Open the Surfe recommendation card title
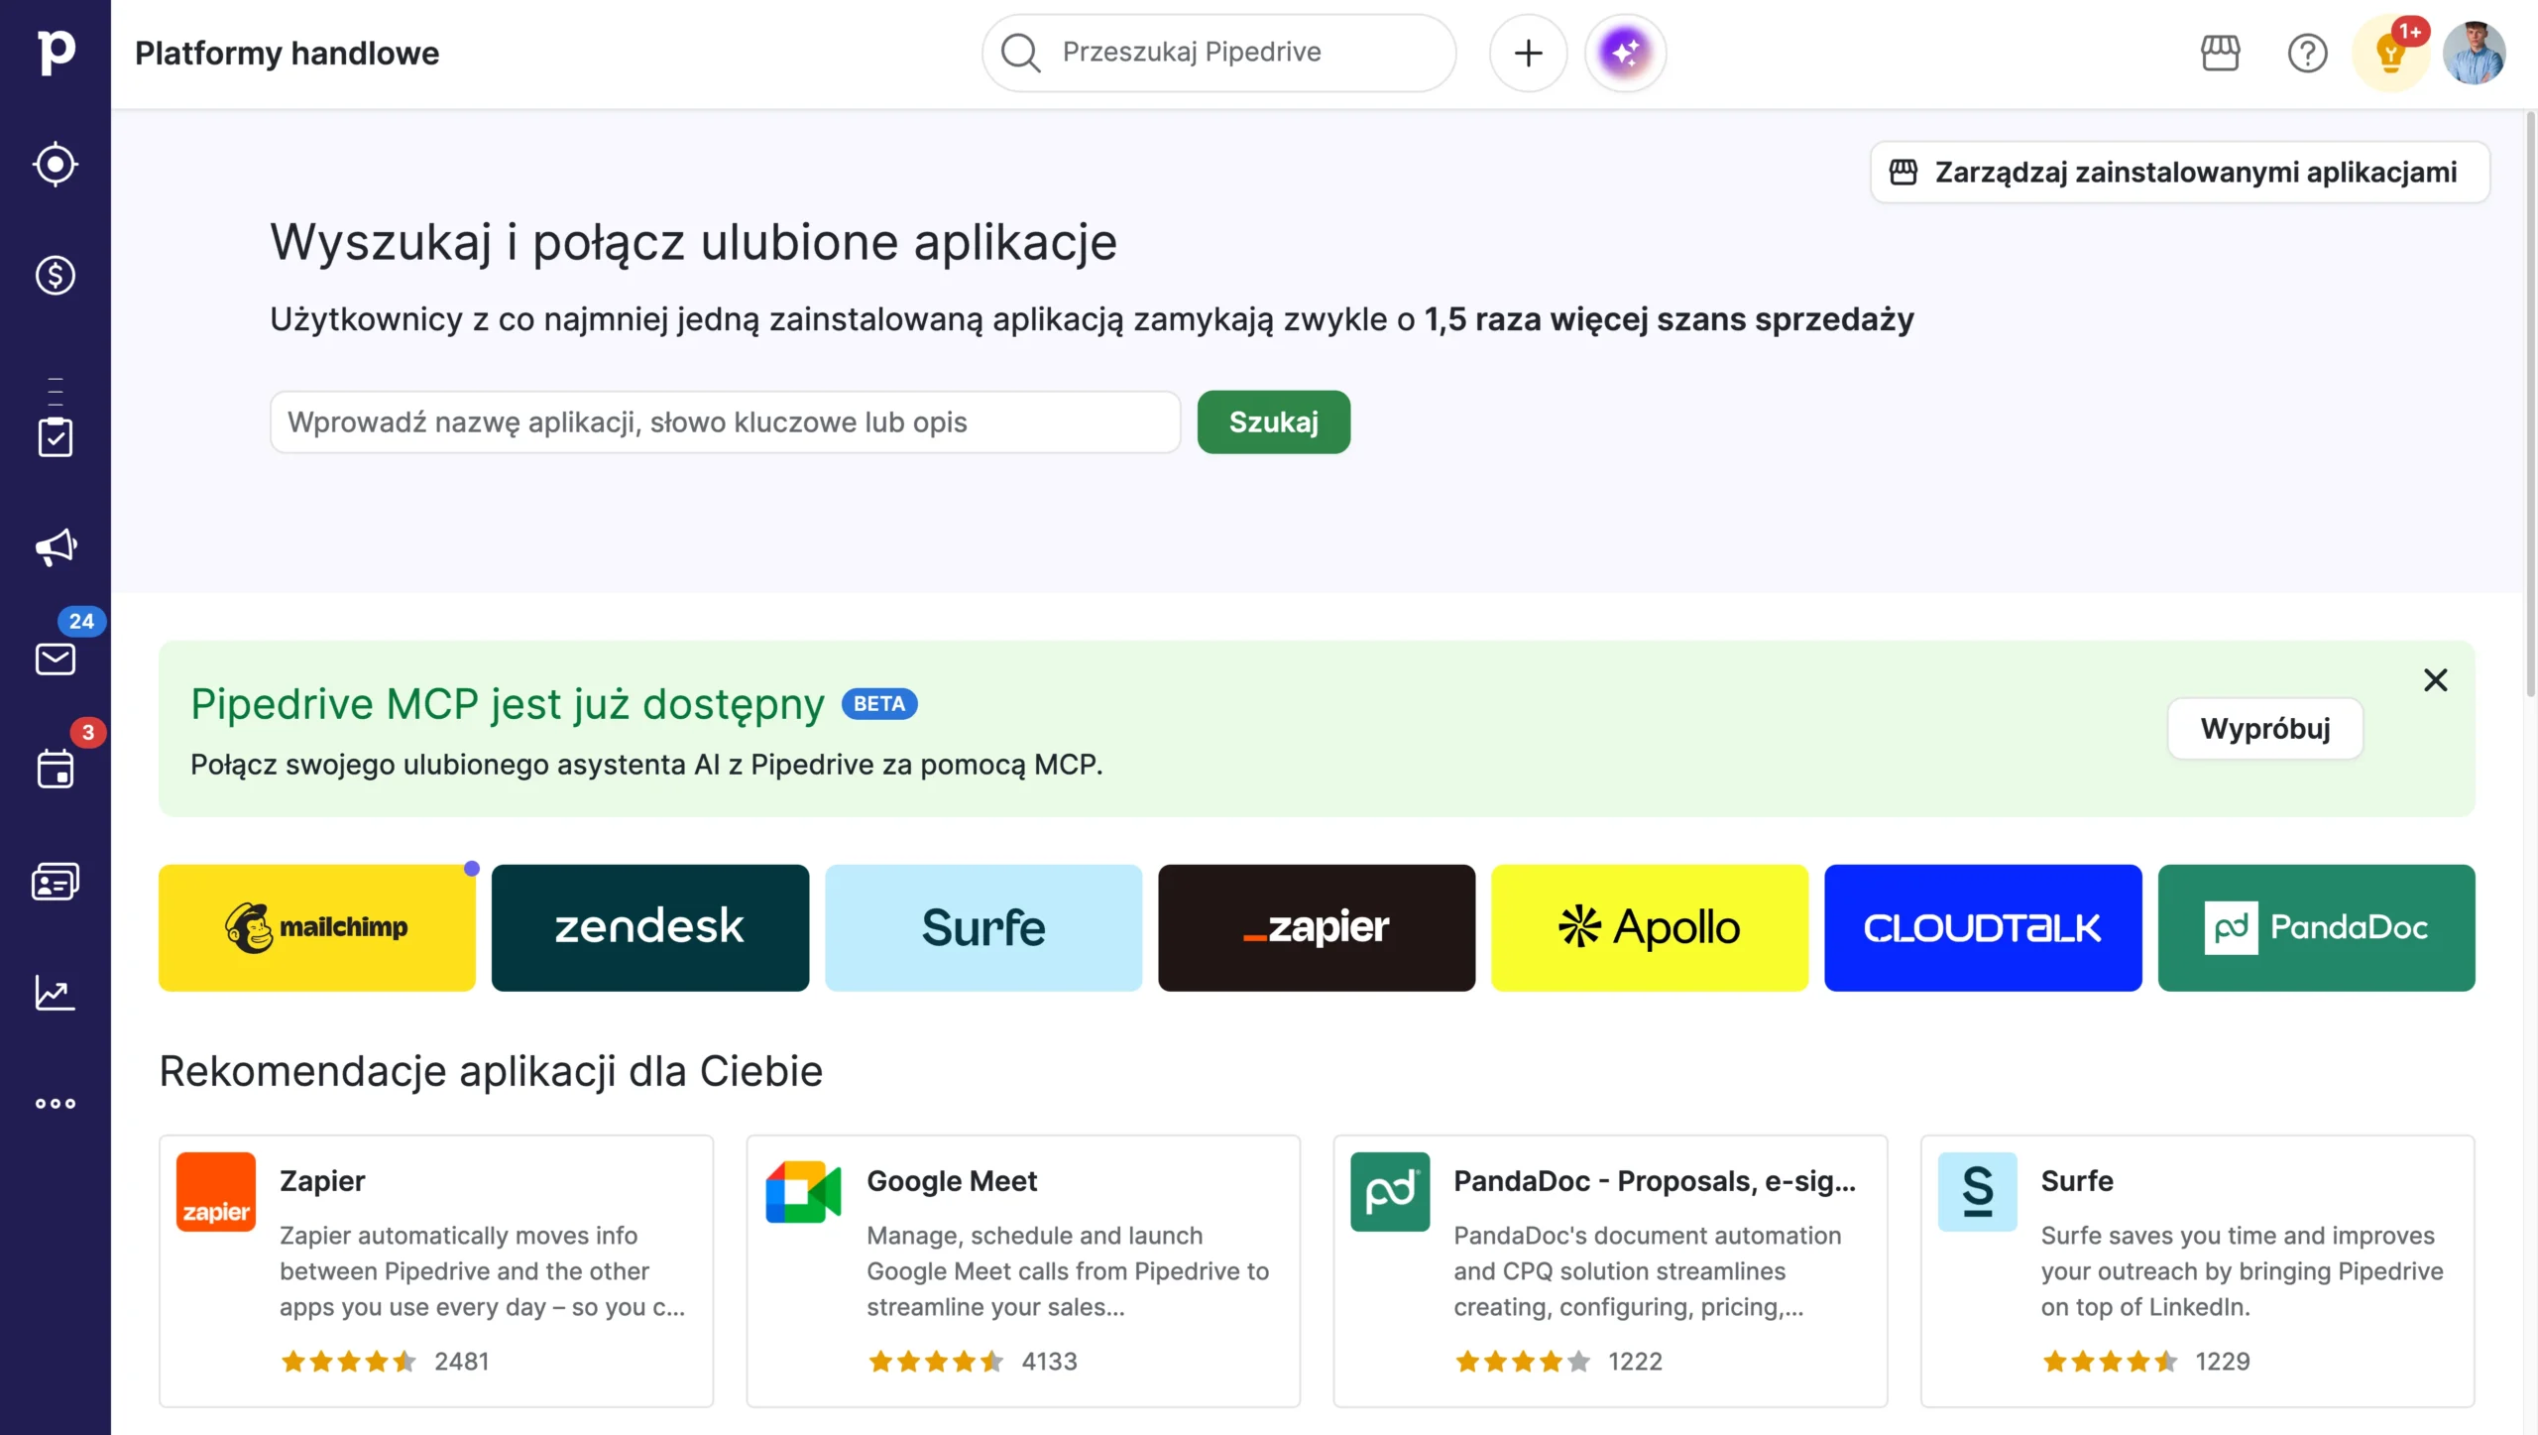This screenshot has width=2538, height=1435. coord(2077,1180)
